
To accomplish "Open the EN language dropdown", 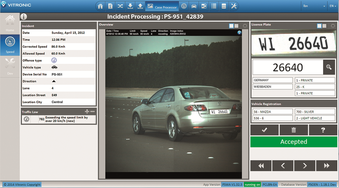I will [x=332, y=6].
